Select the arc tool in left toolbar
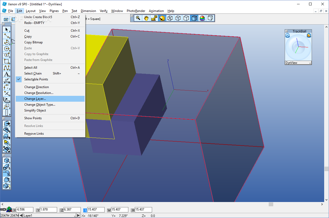This screenshot has width=329, height=218. pyautogui.click(x=6, y=42)
